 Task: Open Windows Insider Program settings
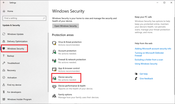pyautogui.click(x=19, y=99)
